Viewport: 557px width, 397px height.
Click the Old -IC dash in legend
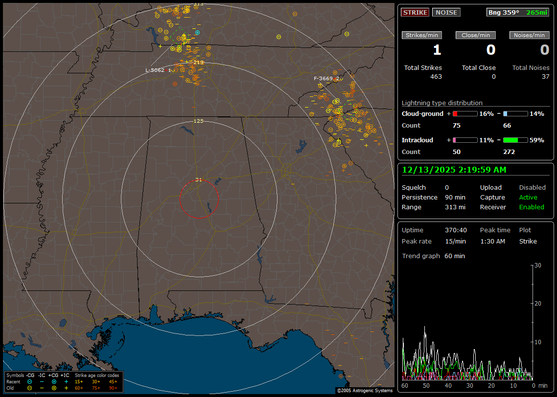(42, 388)
